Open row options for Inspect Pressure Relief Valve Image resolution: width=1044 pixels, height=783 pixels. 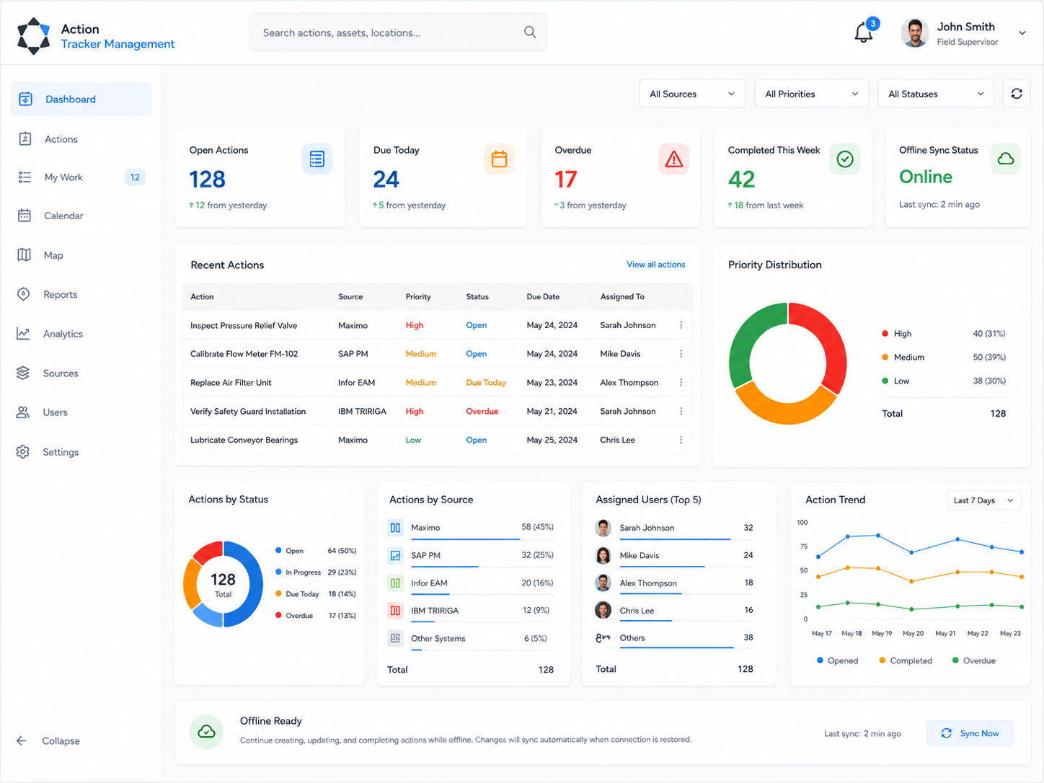pyautogui.click(x=681, y=325)
